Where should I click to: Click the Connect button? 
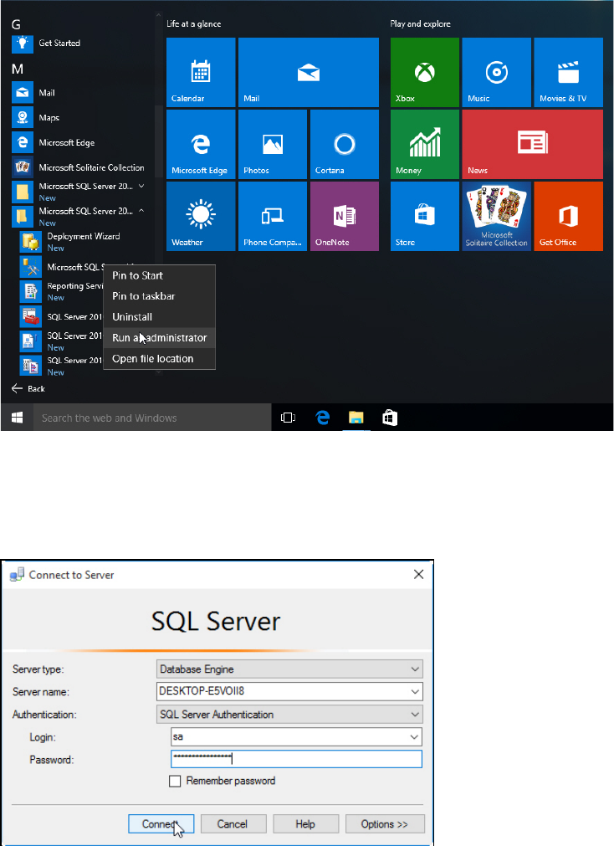pyautogui.click(x=161, y=824)
